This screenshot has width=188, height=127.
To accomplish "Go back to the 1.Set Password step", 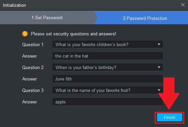I will 47,18.
